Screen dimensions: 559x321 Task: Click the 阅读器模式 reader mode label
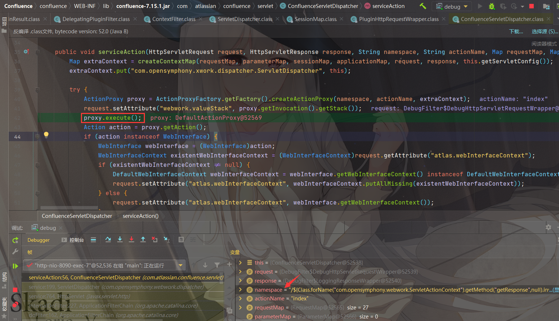point(544,44)
